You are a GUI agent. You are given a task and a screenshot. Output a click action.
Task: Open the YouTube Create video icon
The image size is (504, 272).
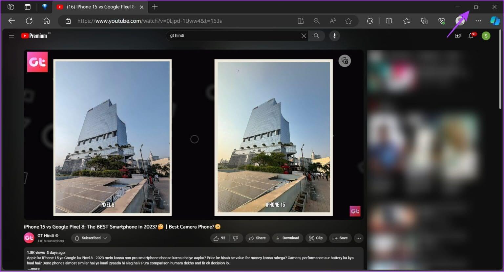pos(458,36)
